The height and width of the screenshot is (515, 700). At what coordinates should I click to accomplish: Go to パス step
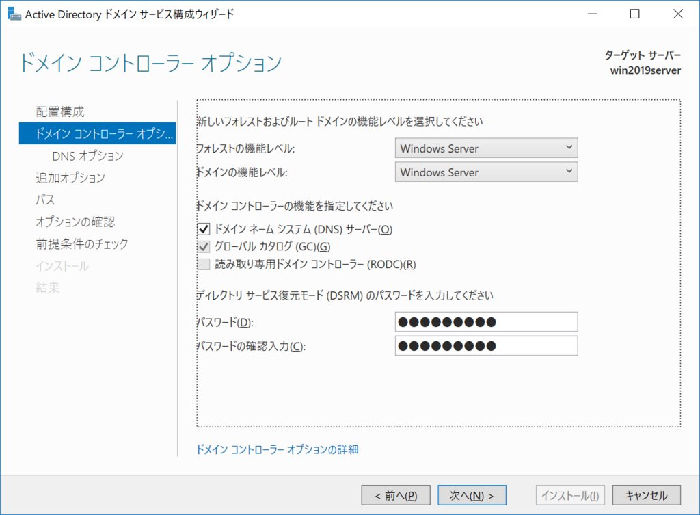click(45, 200)
